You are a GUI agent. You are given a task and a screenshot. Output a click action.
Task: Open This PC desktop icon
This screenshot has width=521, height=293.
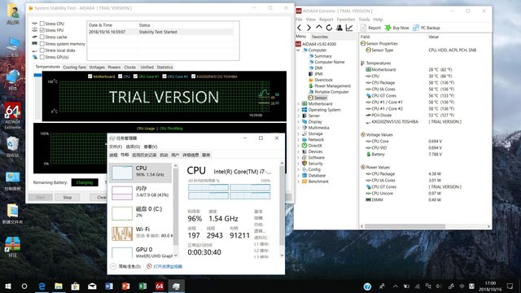13,47
